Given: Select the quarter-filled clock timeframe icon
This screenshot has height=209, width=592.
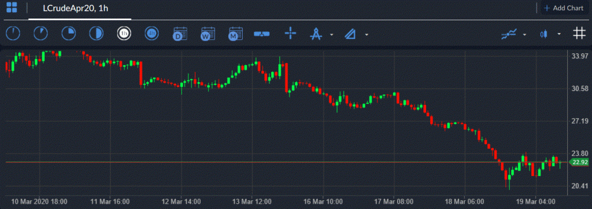Looking at the screenshot, I should click(68, 34).
